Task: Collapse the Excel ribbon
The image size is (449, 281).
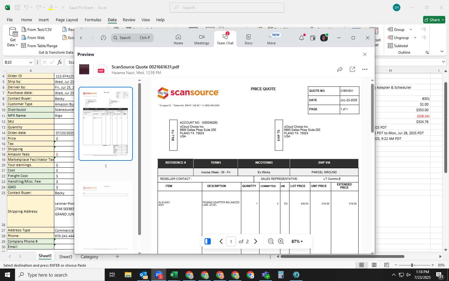Action: point(442,51)
